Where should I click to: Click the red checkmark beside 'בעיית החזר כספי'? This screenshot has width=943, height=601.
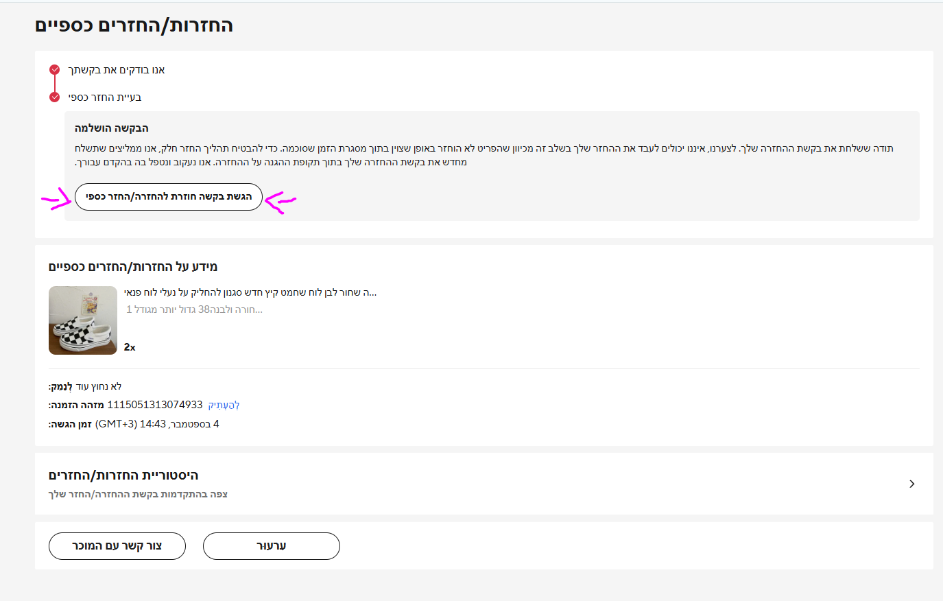(55, 97)
